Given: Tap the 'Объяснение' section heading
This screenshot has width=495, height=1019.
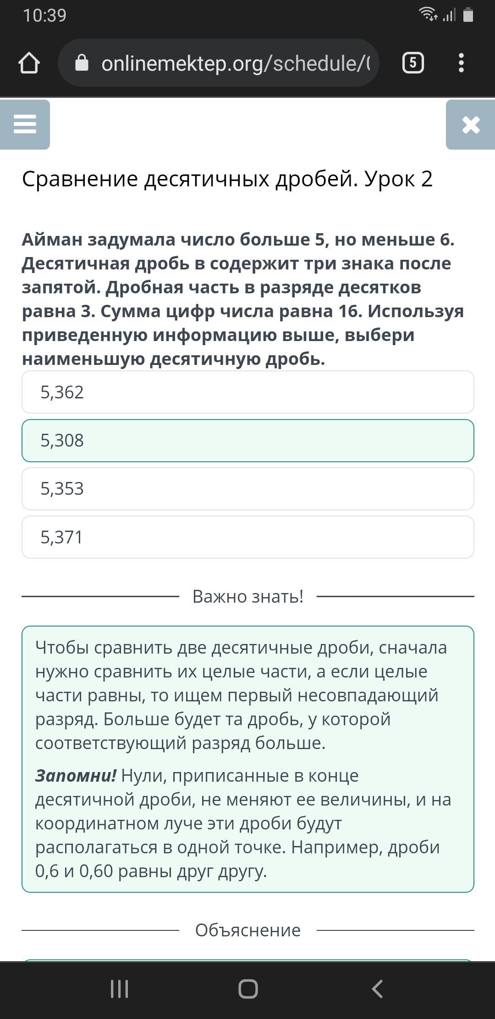Looking at the screenshot, I should (248, 930).
